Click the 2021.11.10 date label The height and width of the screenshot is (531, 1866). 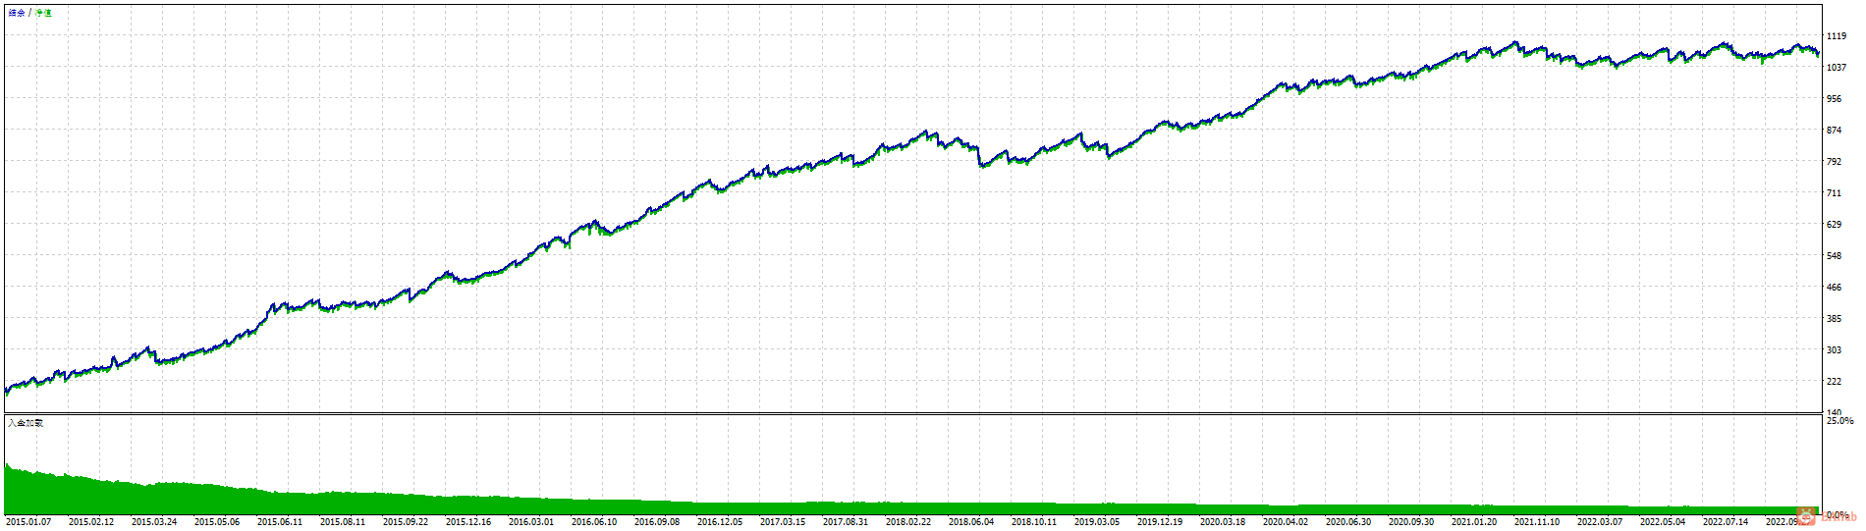pyautogui.click(x=1537, y=522)
